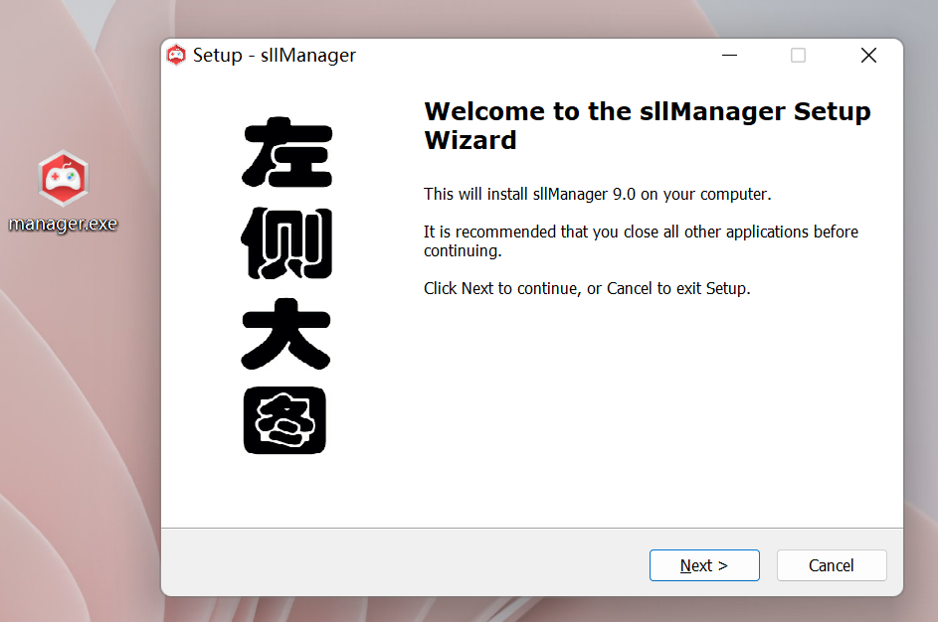Click the recommendation to close other applications text
Screen dimensions: 938x622
click(x=641, y=241)
